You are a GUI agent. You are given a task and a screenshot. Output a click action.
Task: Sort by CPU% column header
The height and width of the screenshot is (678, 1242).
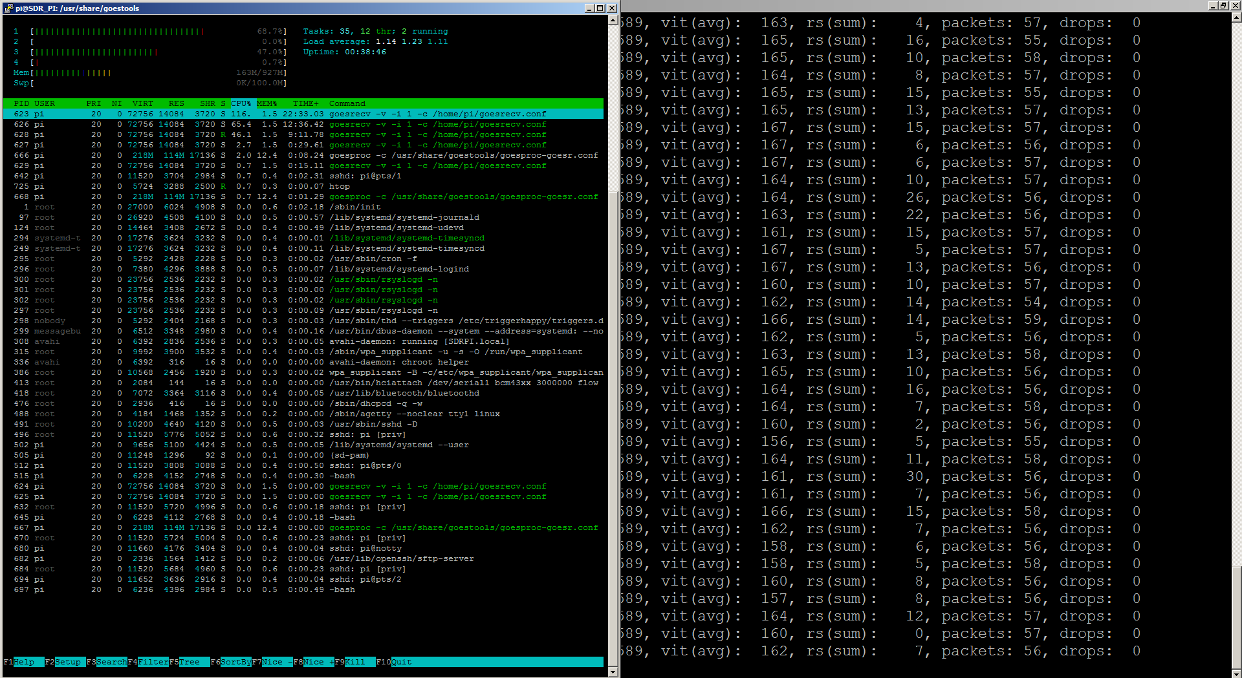[x=241, y=103]
